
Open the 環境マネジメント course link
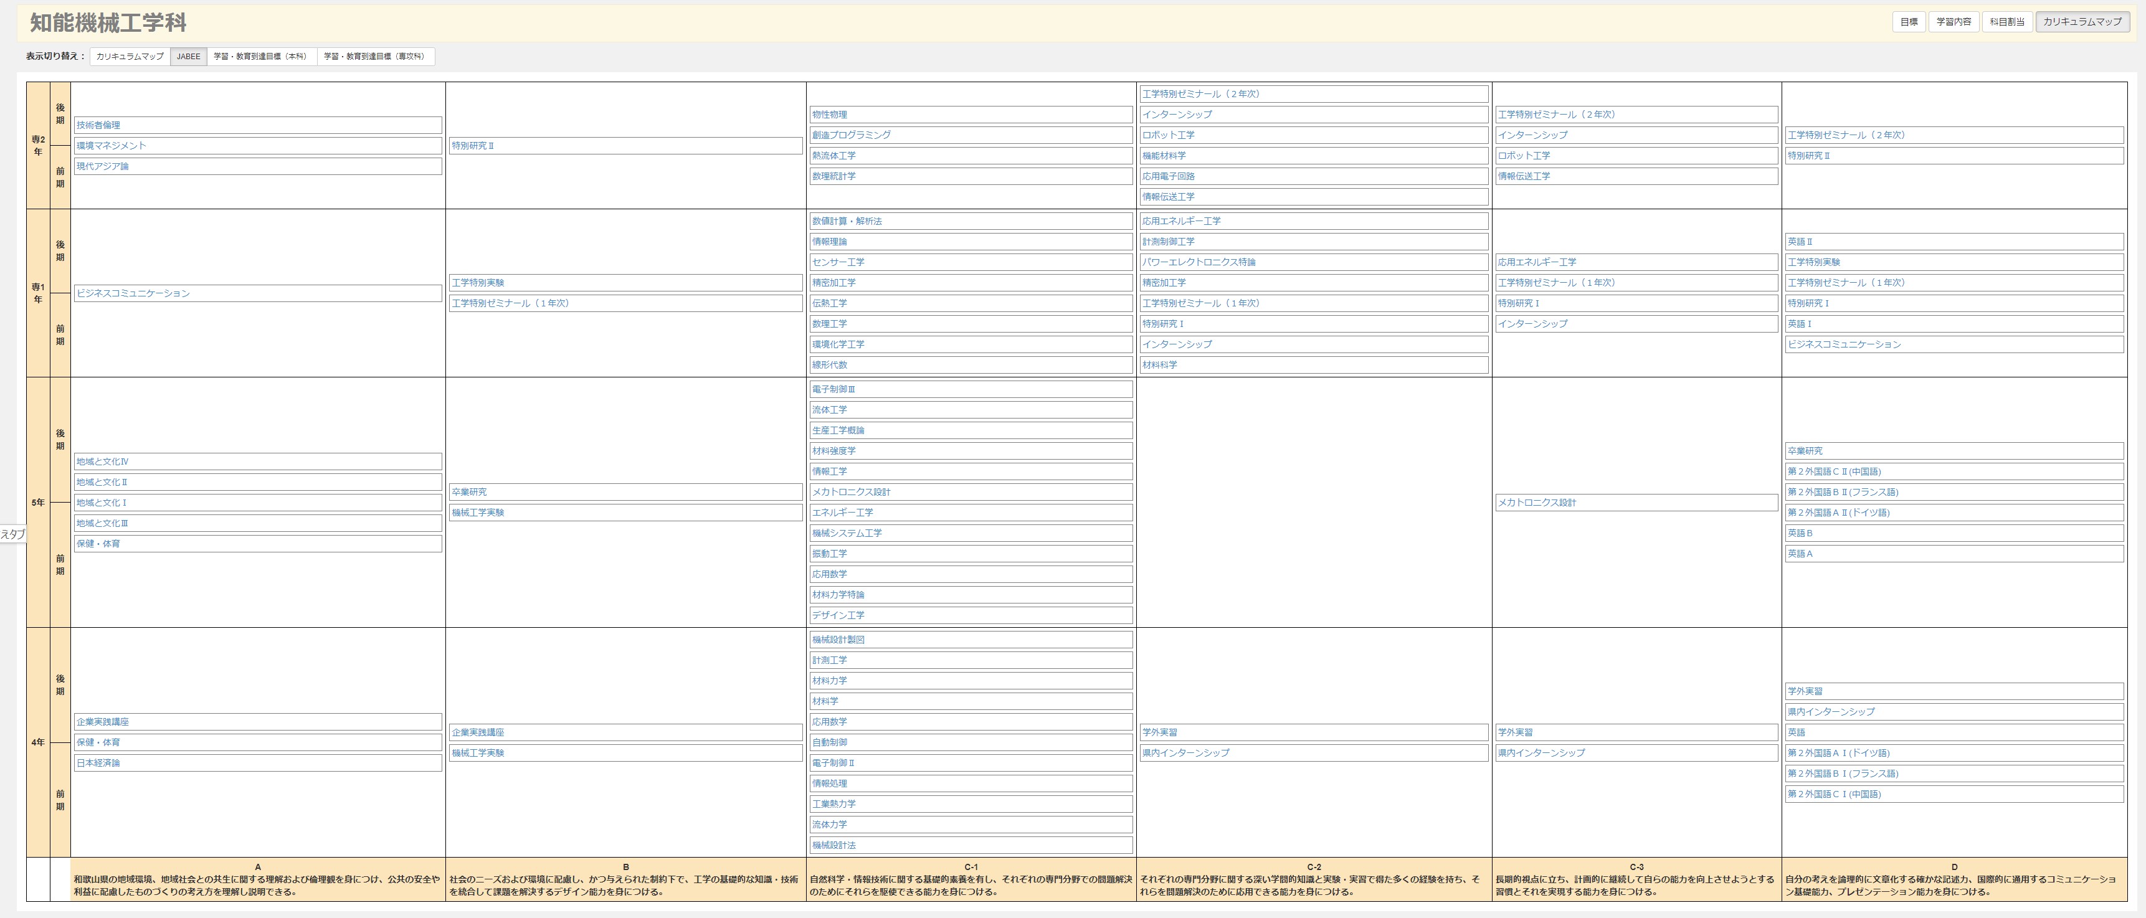[112, 146]
